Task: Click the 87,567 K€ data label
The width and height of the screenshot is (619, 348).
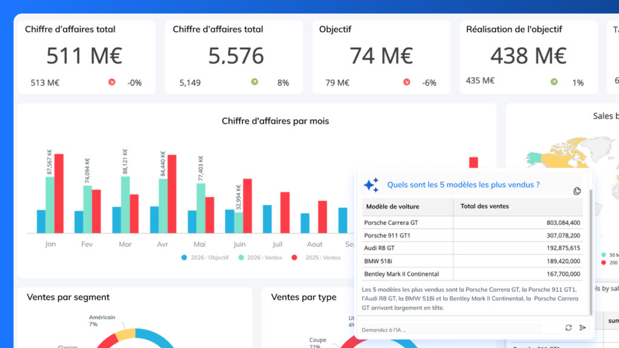Action: point(50,162)
